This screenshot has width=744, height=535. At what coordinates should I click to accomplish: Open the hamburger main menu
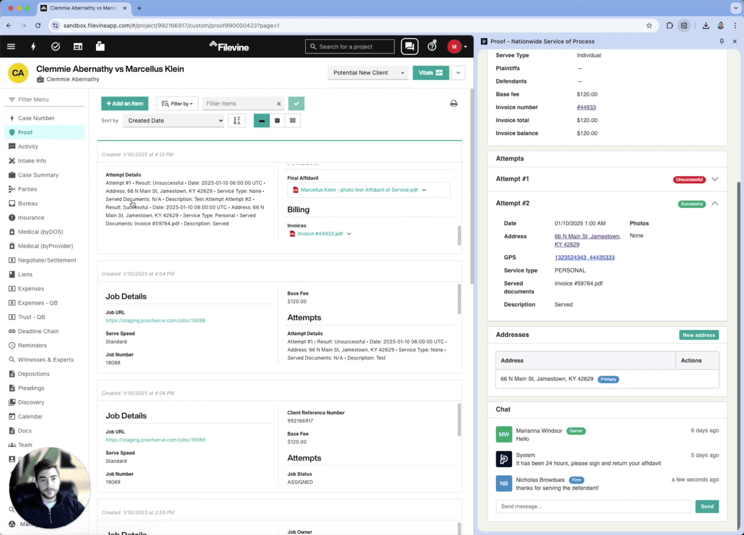click(11, 47)
